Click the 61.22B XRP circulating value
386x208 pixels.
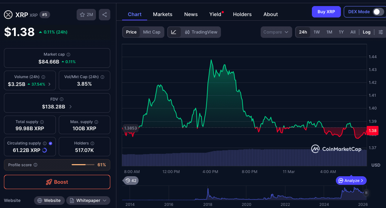tap(26, 150)
